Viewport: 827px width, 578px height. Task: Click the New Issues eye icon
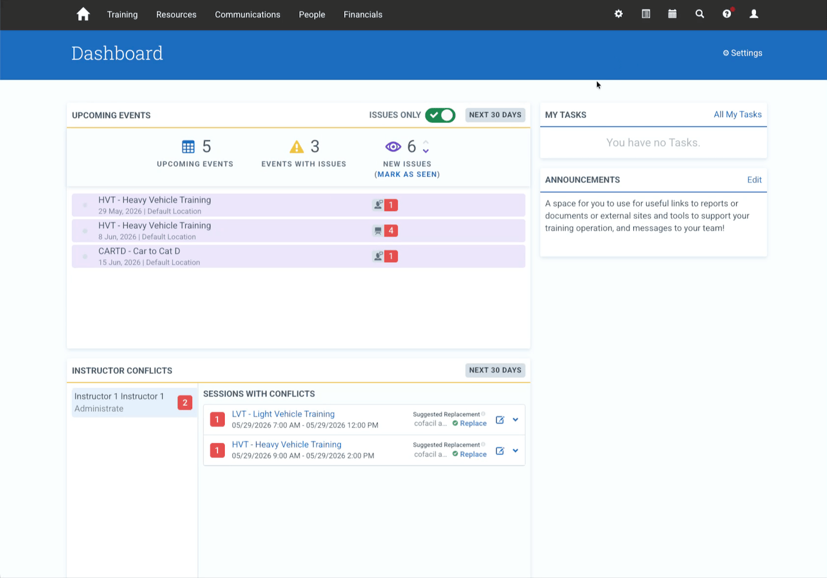393,147
